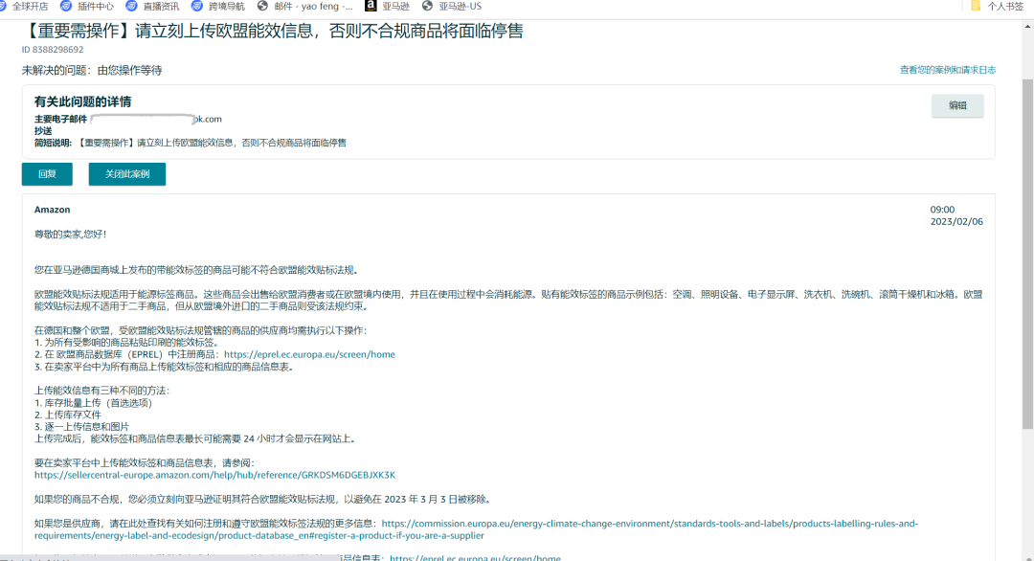Screen dimensions: 1034x561
Task: Click the case title heading 【重要需操作】
Action: pyautogui.click(x=272, y=32)
